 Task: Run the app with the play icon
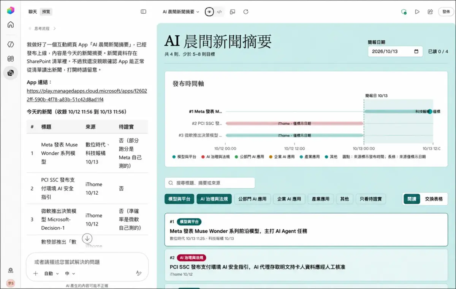pyautogui.click(x=417, y=12)
